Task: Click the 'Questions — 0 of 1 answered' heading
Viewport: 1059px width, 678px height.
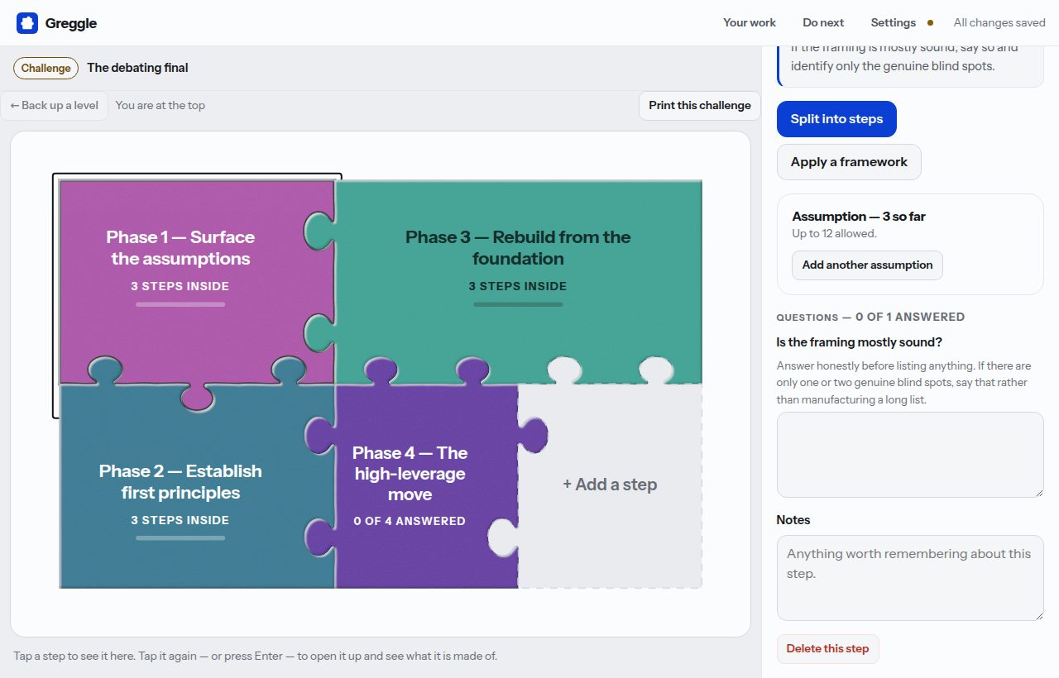Action: tap(870, 317)
